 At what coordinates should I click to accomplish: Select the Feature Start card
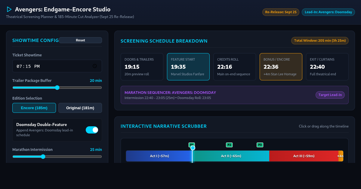tap(188, 67)
